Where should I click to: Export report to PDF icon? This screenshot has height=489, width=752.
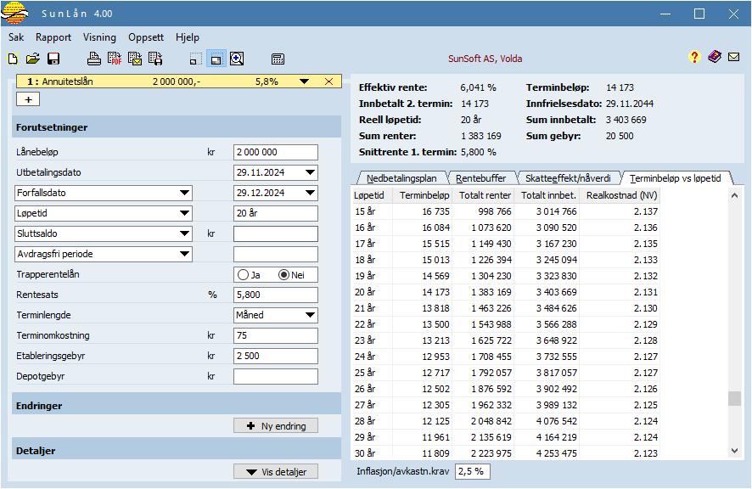(x=115, y=59)
